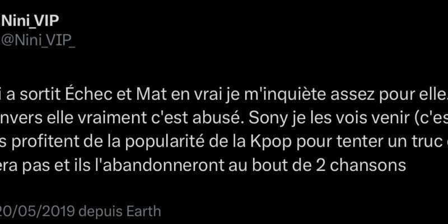Click the @Nini_VIP_ handle

point(38,40)
